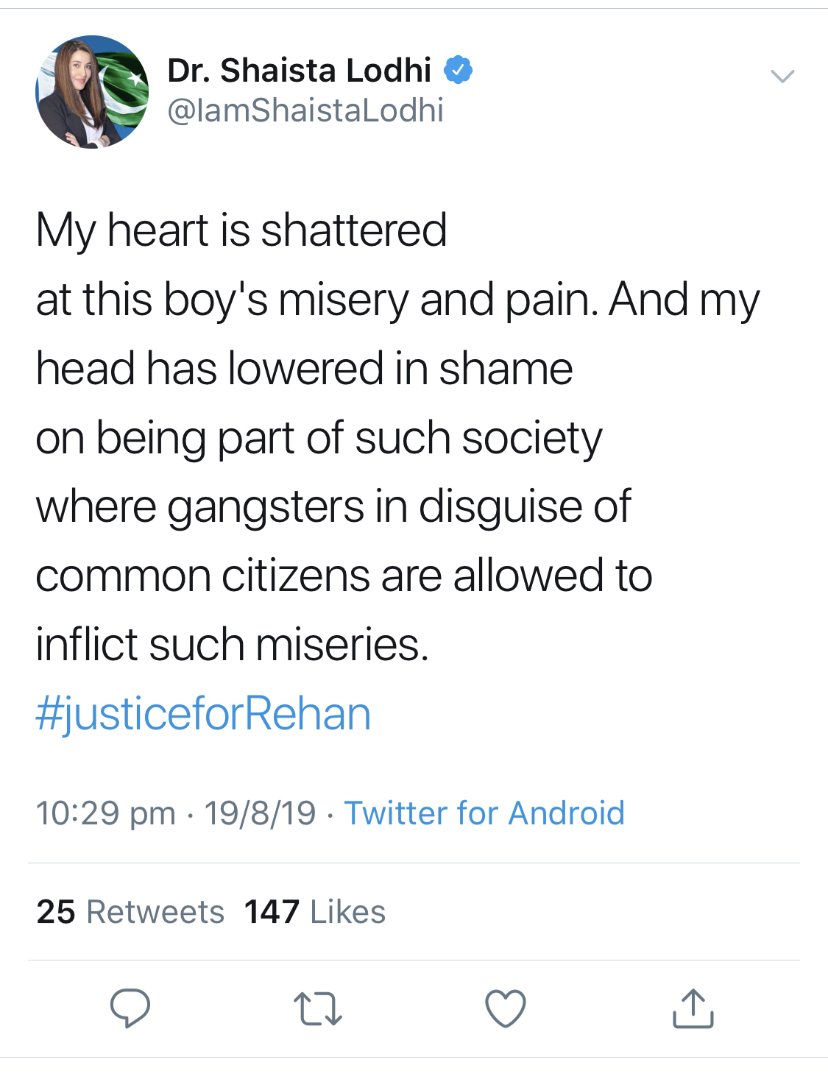
Task: Open the #justiceforRehan hashtag
Action: 204,712
